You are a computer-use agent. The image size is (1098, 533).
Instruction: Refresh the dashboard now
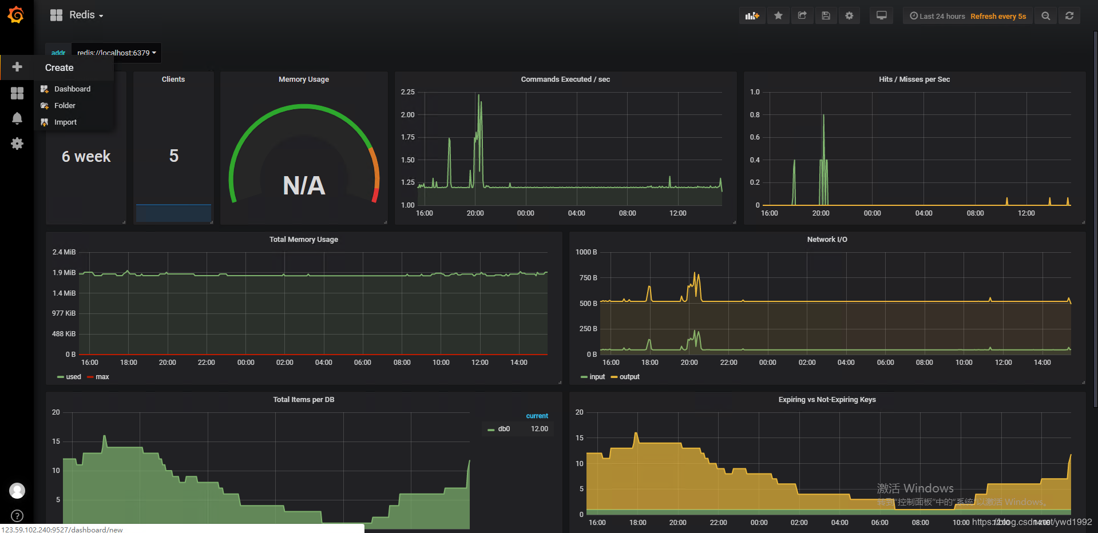tap(1069, 16)
